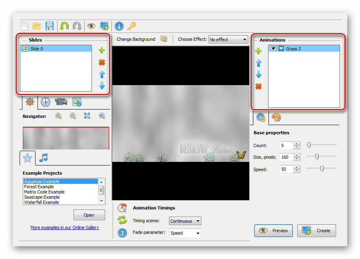The image size is (360, 259).
Task: Open help with the blue question mark
Action: click(122, 233)
